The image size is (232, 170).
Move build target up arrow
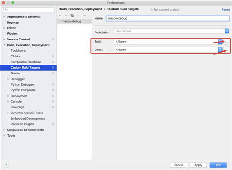(78, 16)
